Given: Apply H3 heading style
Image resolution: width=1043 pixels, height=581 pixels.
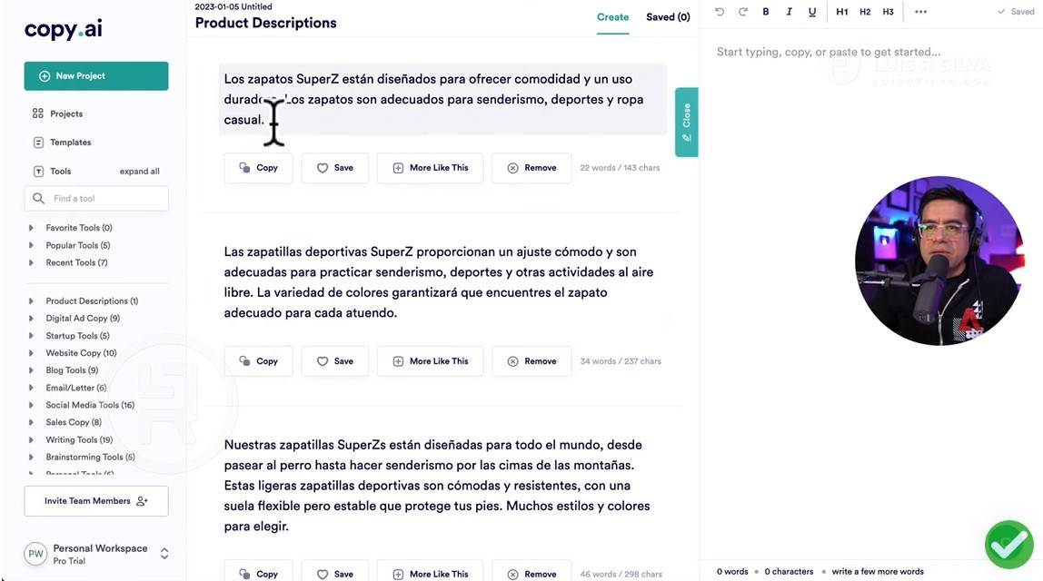Looking at the screenshot, I should click(888, 11).
